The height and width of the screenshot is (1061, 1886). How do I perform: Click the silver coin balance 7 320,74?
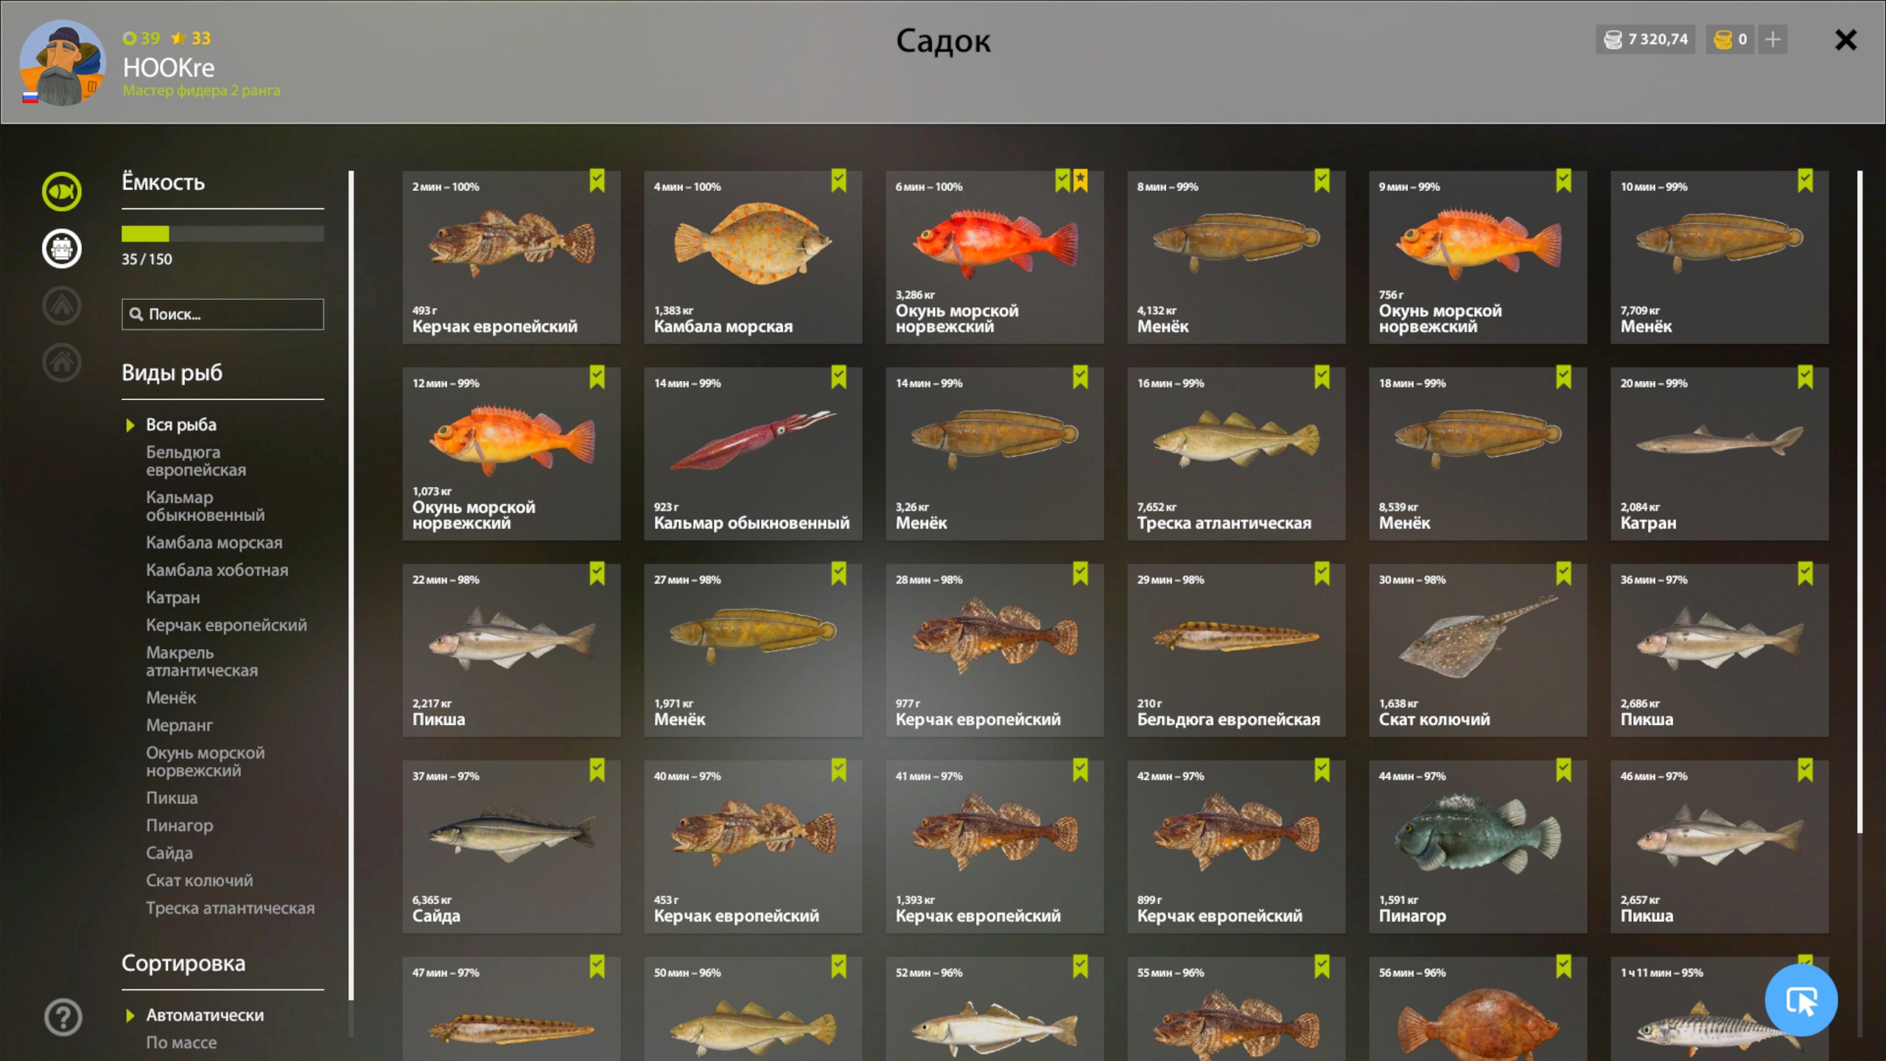click(1646, 39)
